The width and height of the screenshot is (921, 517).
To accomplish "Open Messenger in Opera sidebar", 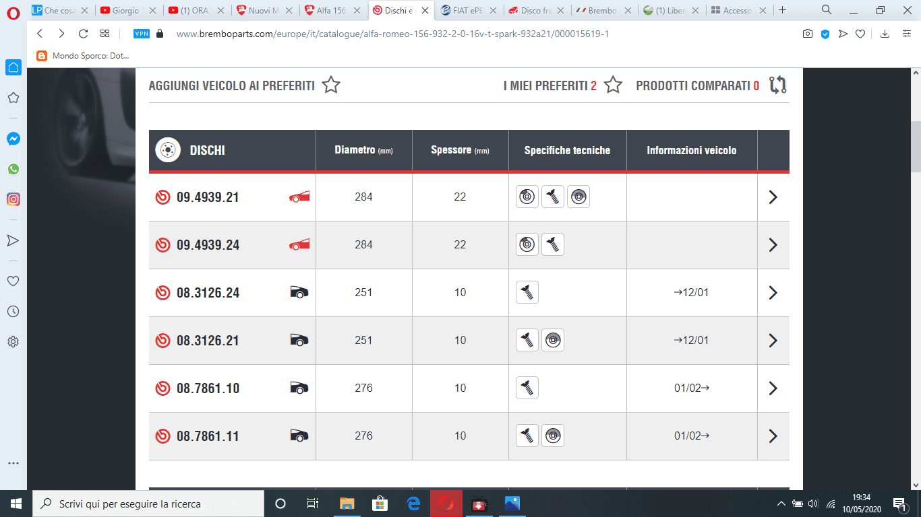I will [13, 139].
